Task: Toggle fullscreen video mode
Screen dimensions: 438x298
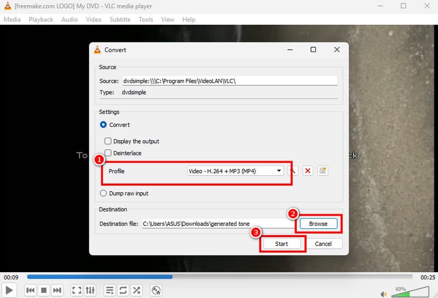Action: [x=77, y=290]
